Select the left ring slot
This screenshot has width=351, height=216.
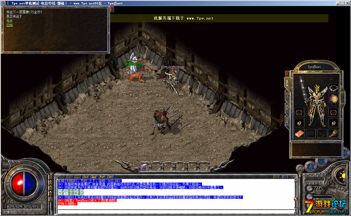299,123
